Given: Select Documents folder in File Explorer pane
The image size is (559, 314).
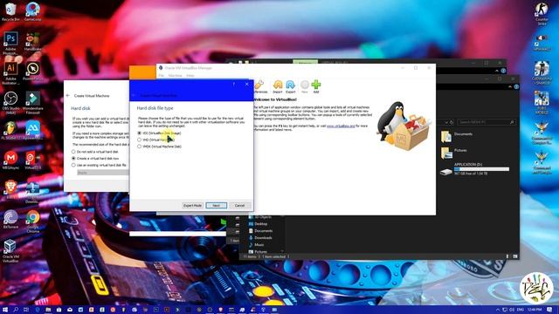Looking at the screenshot, I should pos(457,136).
